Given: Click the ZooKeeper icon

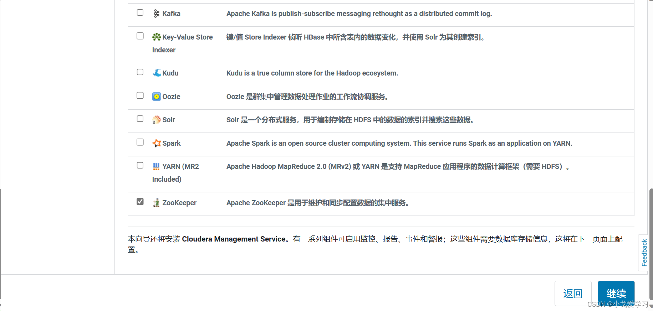Looking at the screenshot, I should (x=157, y=203).
